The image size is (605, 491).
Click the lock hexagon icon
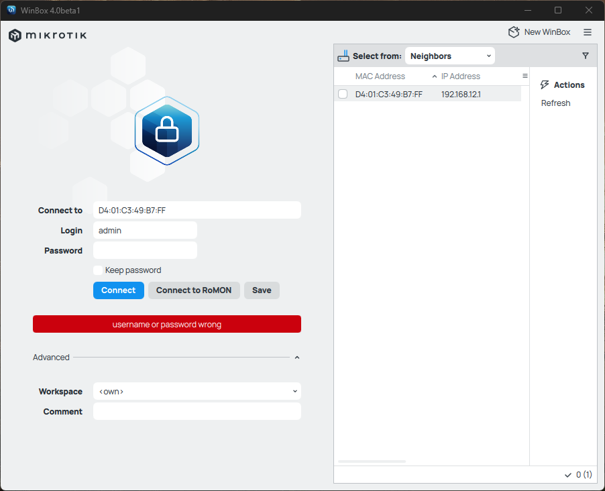(167, 131)
